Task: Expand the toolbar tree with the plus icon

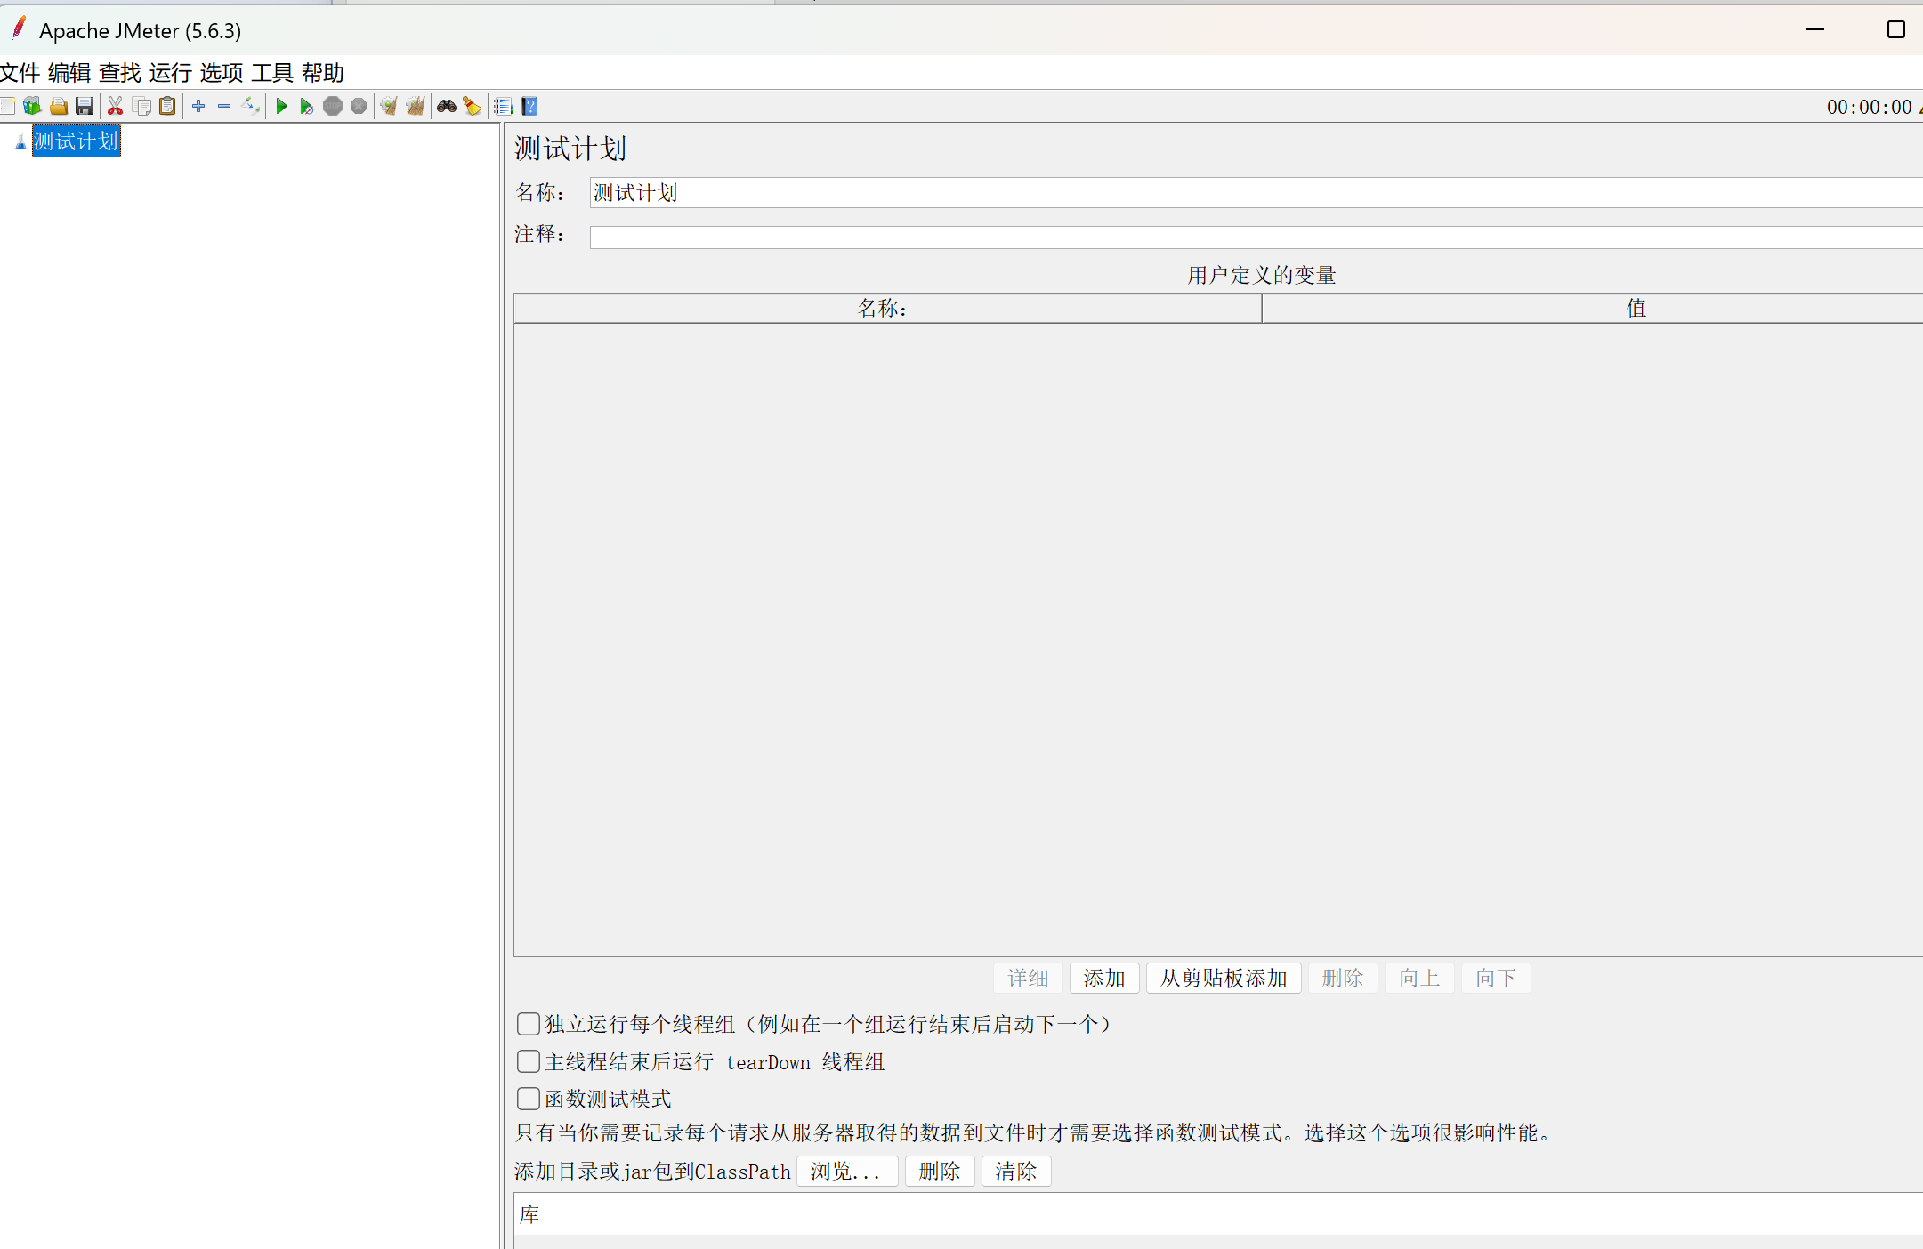Action: coord(198,106)
